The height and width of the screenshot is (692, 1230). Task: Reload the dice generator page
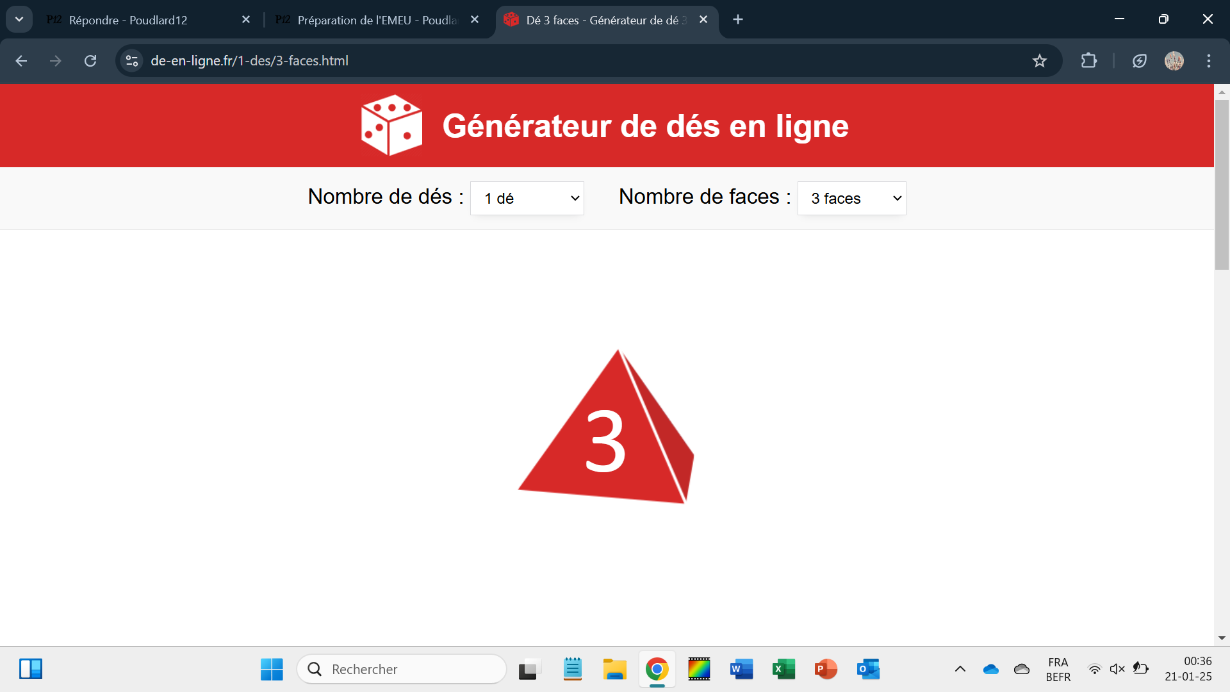[x=90, y=61]
